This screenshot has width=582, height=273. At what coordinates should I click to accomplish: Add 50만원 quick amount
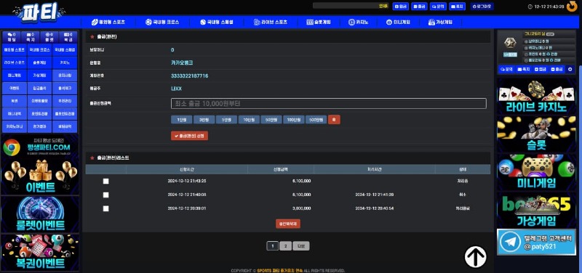tap(271, 120)
